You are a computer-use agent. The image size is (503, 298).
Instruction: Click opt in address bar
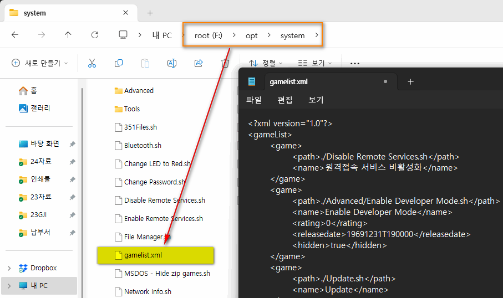tap(252, 35)
